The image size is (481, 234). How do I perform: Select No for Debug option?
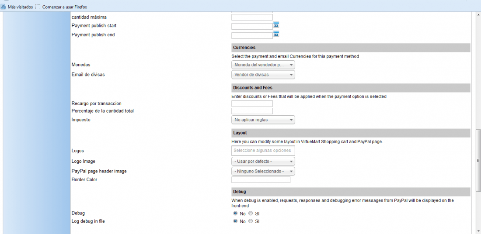coord(235,213)
